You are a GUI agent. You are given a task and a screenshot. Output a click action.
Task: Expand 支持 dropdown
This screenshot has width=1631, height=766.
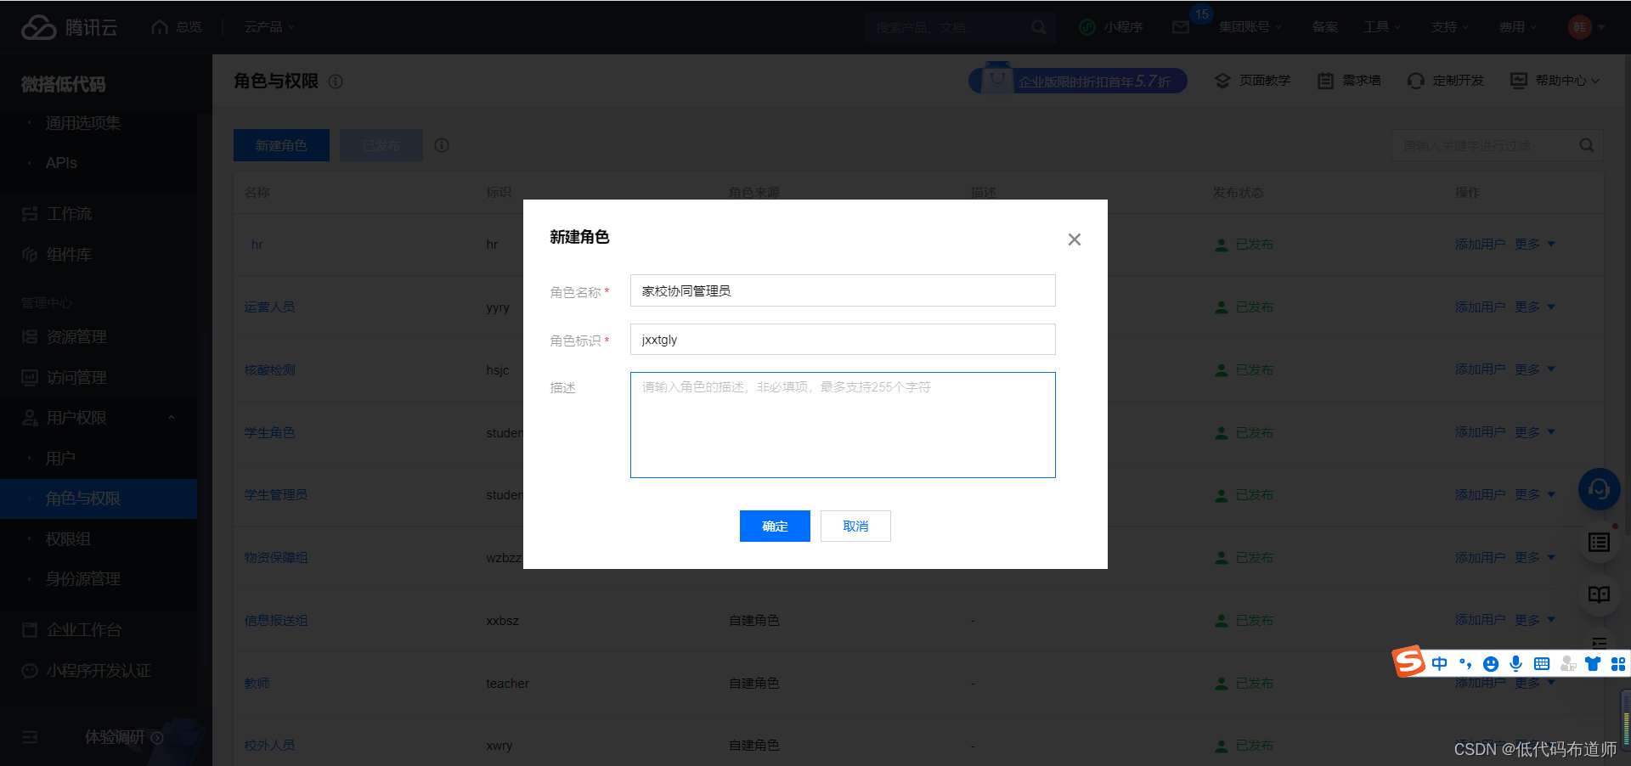1450,27
